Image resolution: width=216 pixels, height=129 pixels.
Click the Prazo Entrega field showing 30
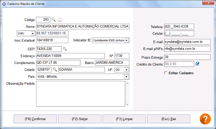187,57
